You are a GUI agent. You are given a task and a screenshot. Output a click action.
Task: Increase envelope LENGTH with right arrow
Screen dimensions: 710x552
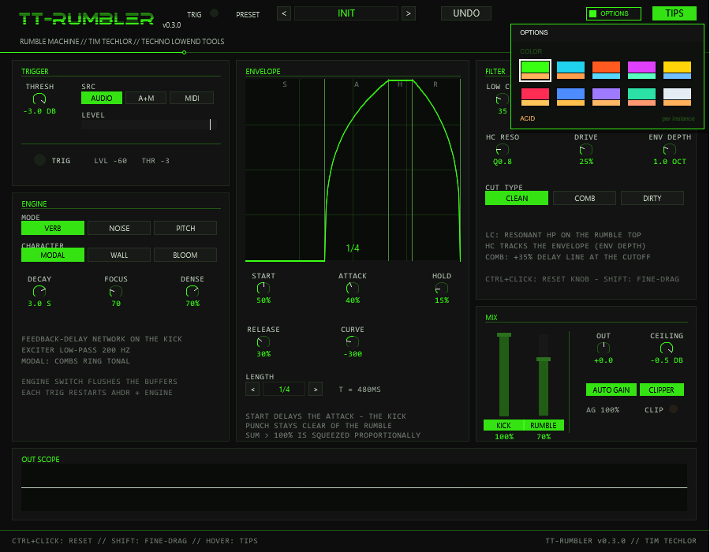tap(316, 389)
